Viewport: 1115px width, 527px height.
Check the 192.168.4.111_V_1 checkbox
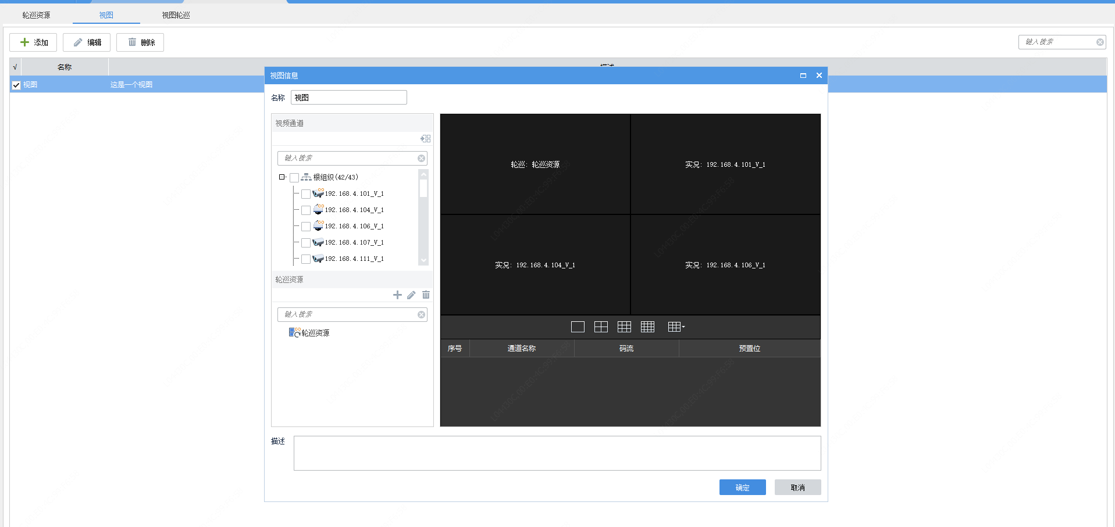(x=306, y=259)
